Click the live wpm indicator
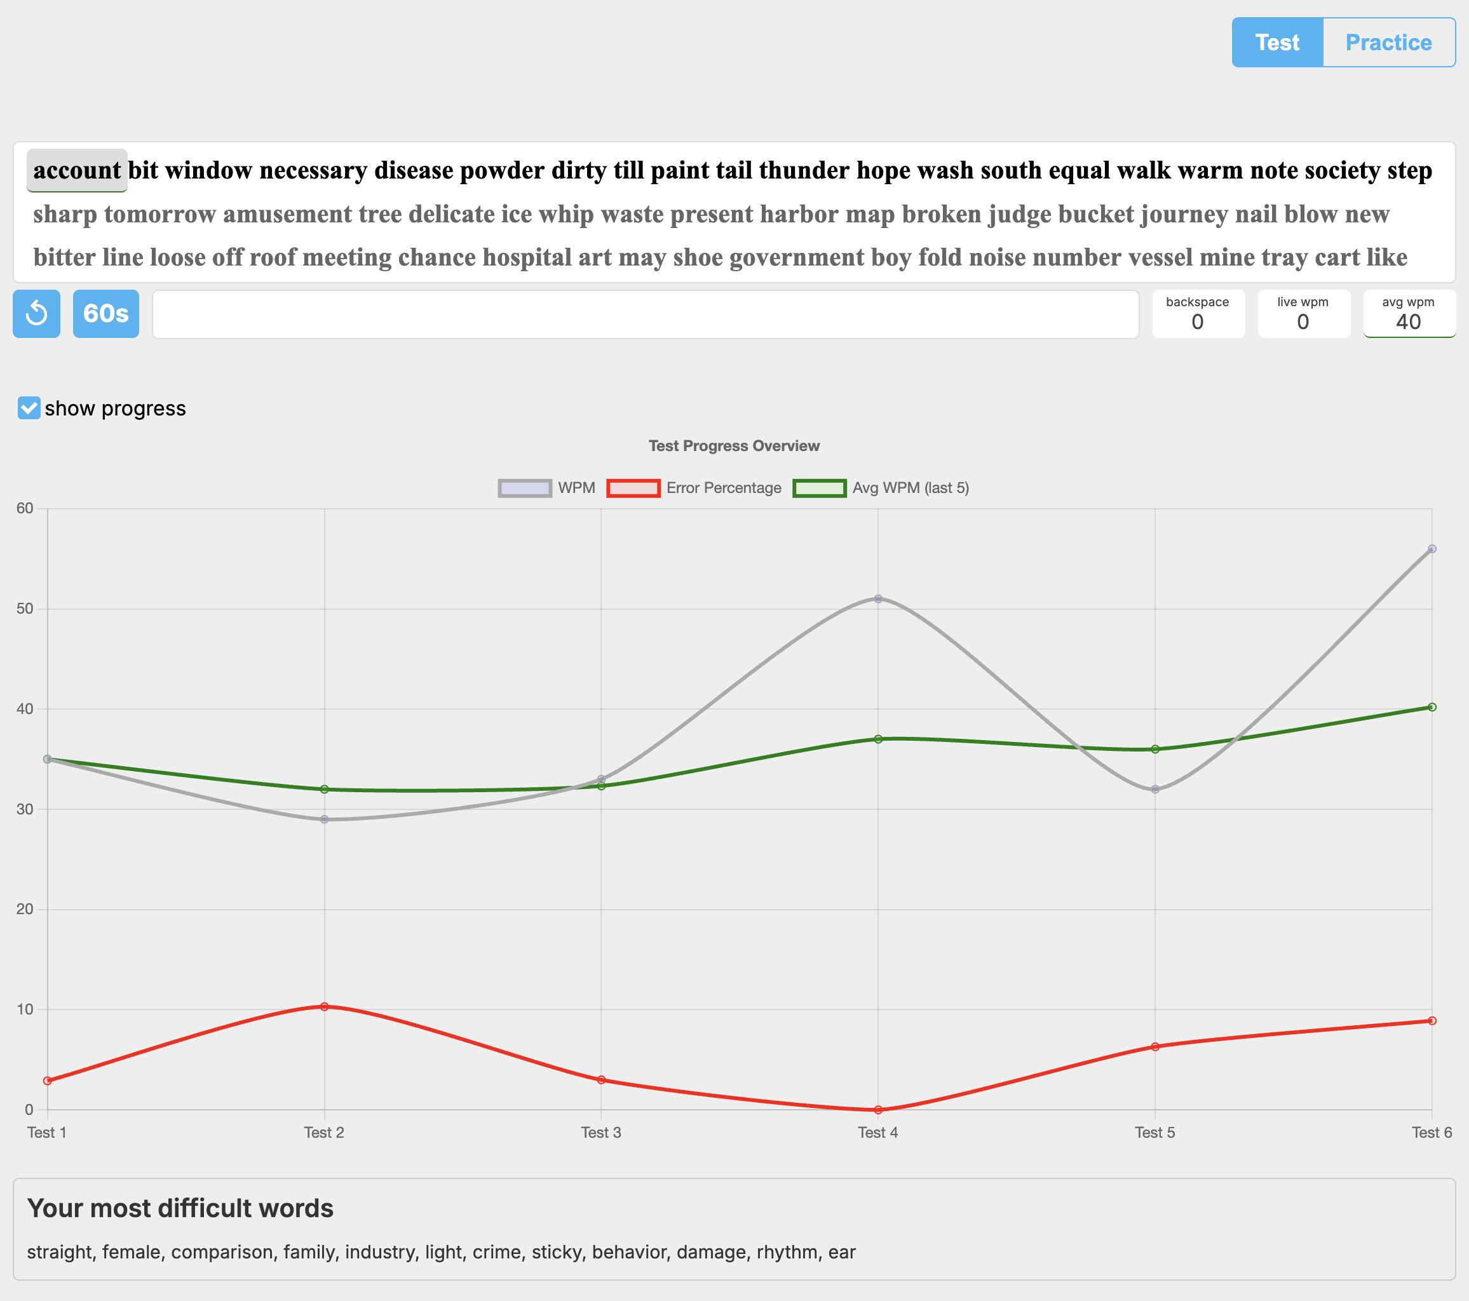1469x1301 pixels. (x=1303, y=313)
